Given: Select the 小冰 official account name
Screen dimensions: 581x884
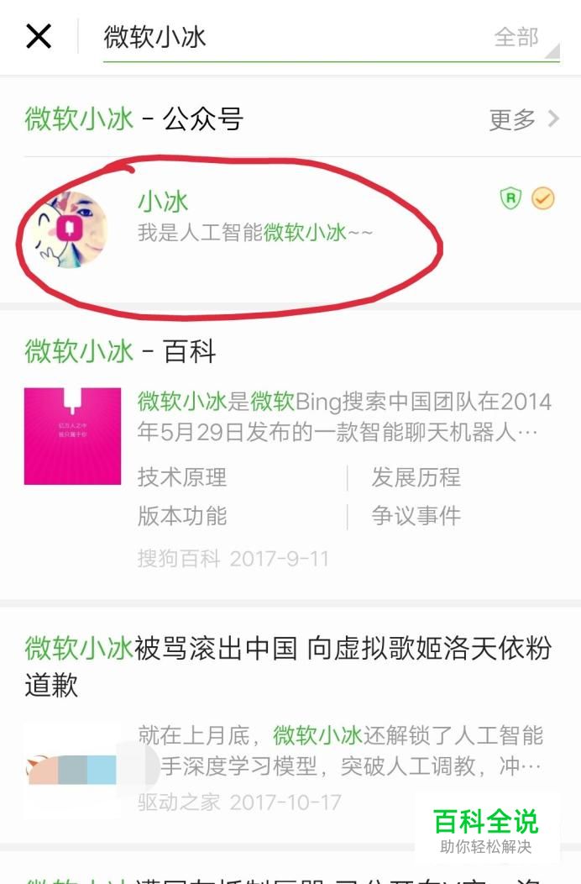Looking at the screenshot, I should click(163, 202).
